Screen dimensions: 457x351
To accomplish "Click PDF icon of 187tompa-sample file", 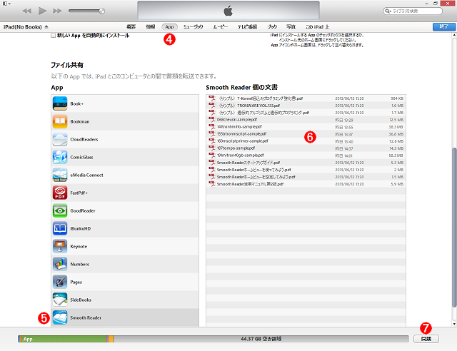I will (x=211, y=148).
